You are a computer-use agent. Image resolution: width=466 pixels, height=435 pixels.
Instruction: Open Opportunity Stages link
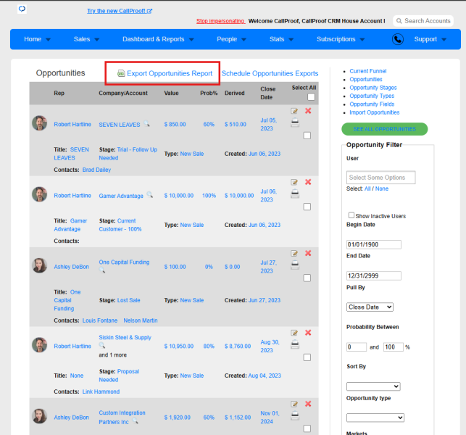pyautogui.click(x=373, y=88)
